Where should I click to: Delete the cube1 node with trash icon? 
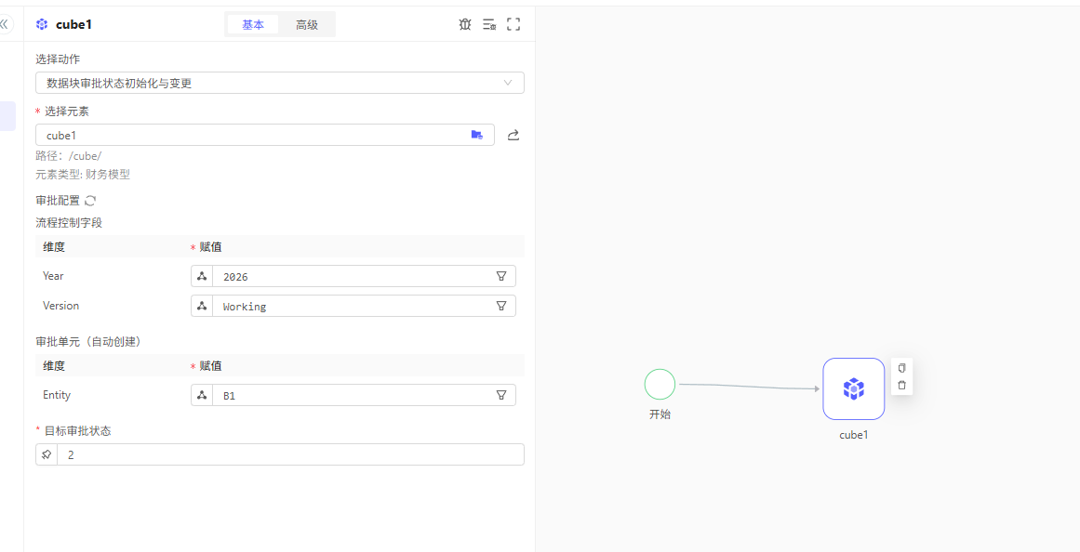(901, 385)
